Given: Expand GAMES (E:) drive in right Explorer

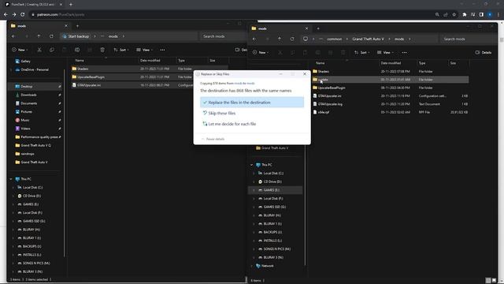Looking at the screenshot, I should point(254,190).
